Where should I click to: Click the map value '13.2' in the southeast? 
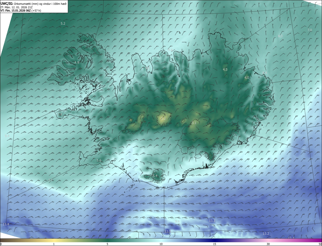tap(266, 234)
